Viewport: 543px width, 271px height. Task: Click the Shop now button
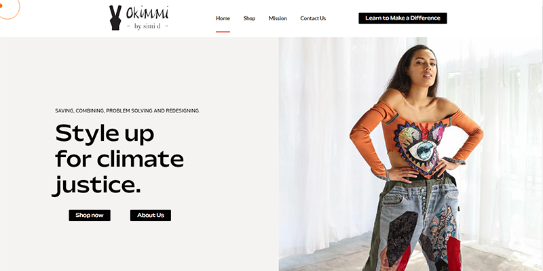click(90, 215)
